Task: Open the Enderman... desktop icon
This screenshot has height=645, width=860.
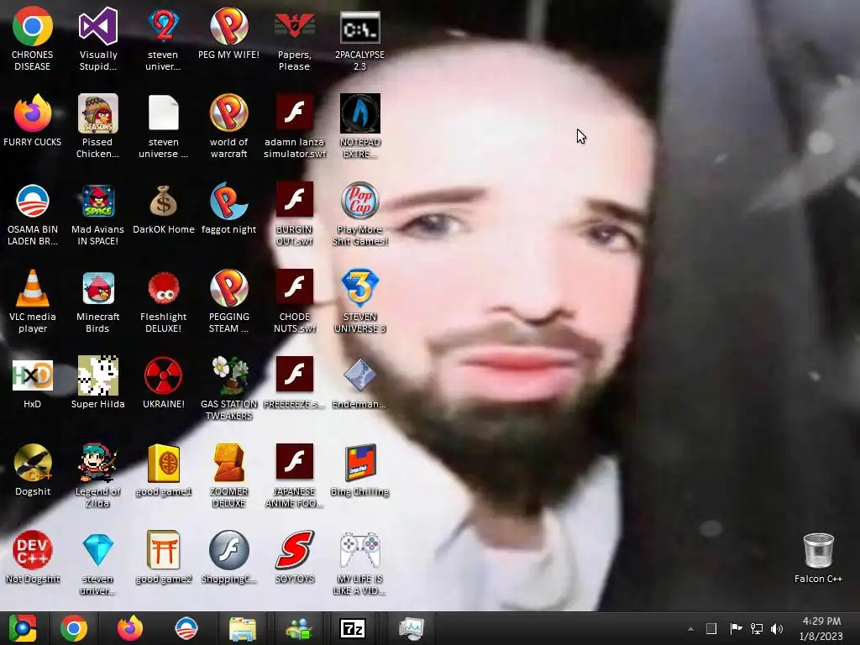Action: pyautogui.click(x=359, y=375)
